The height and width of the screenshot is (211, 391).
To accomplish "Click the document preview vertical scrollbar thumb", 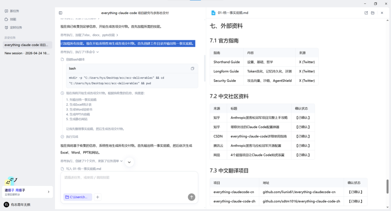I will click(x=387, y=186).
